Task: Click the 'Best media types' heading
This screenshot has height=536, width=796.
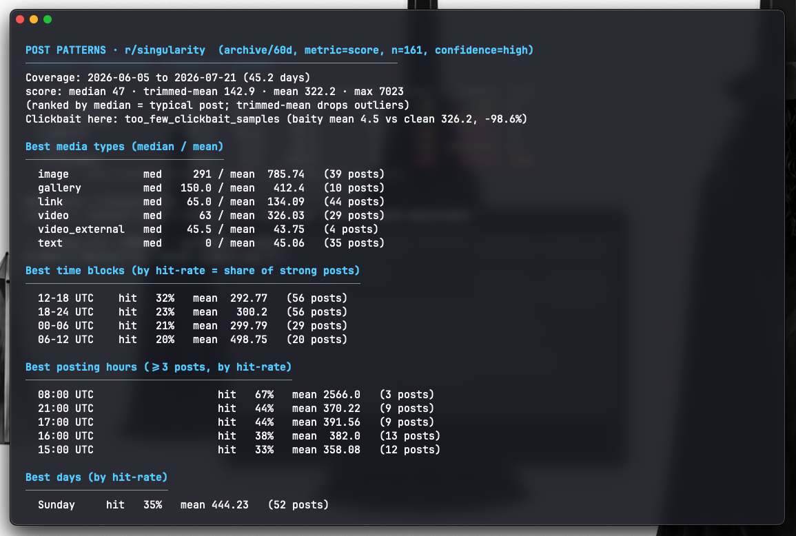Action: 124,147
